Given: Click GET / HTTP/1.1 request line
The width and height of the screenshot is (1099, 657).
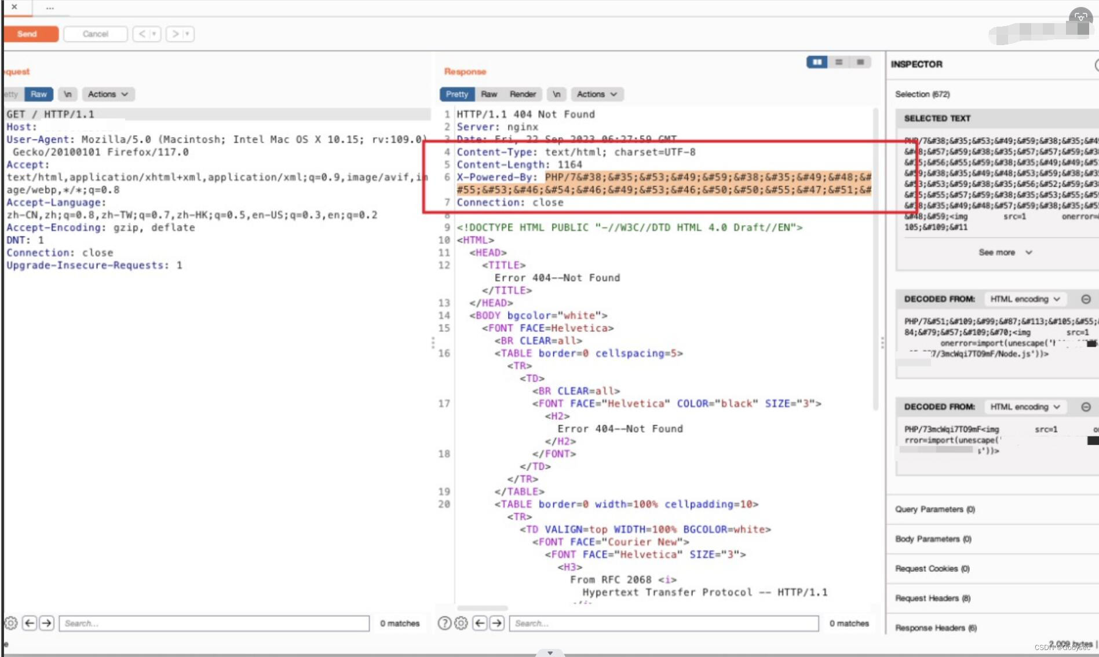Looking at the screenshot, I should [50, 115].
